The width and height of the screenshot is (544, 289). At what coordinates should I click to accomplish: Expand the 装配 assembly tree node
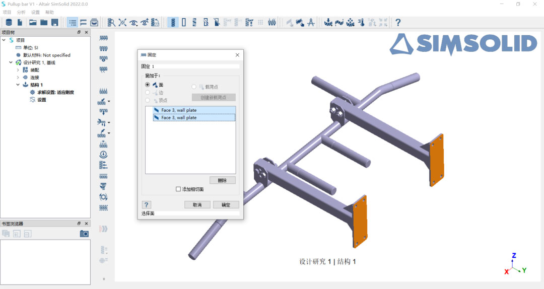click(x=18, y=70)
